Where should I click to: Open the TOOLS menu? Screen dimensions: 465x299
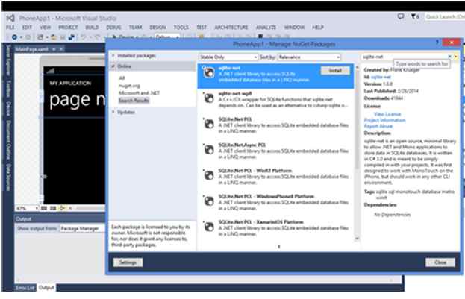[x=181, y=27]
